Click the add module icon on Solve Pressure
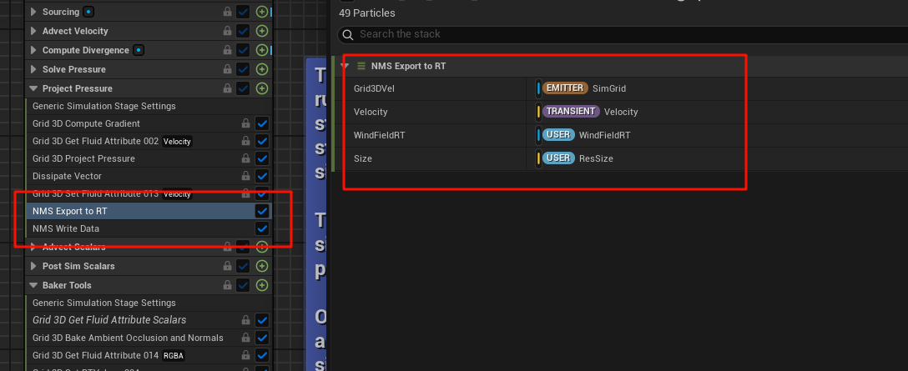Viewport: 908px width, 371px height. (x=262, y=69)
